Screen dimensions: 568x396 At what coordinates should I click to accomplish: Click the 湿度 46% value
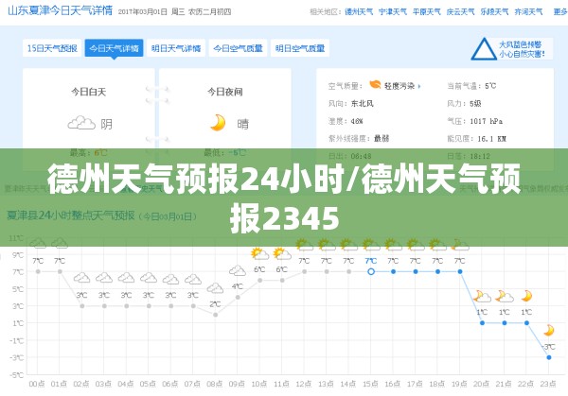pyautogui.click(x=357, y=121)
